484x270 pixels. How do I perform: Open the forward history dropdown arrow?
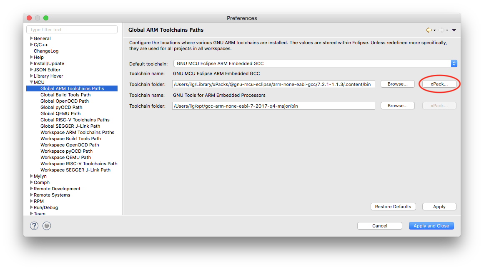click(447, 30)
